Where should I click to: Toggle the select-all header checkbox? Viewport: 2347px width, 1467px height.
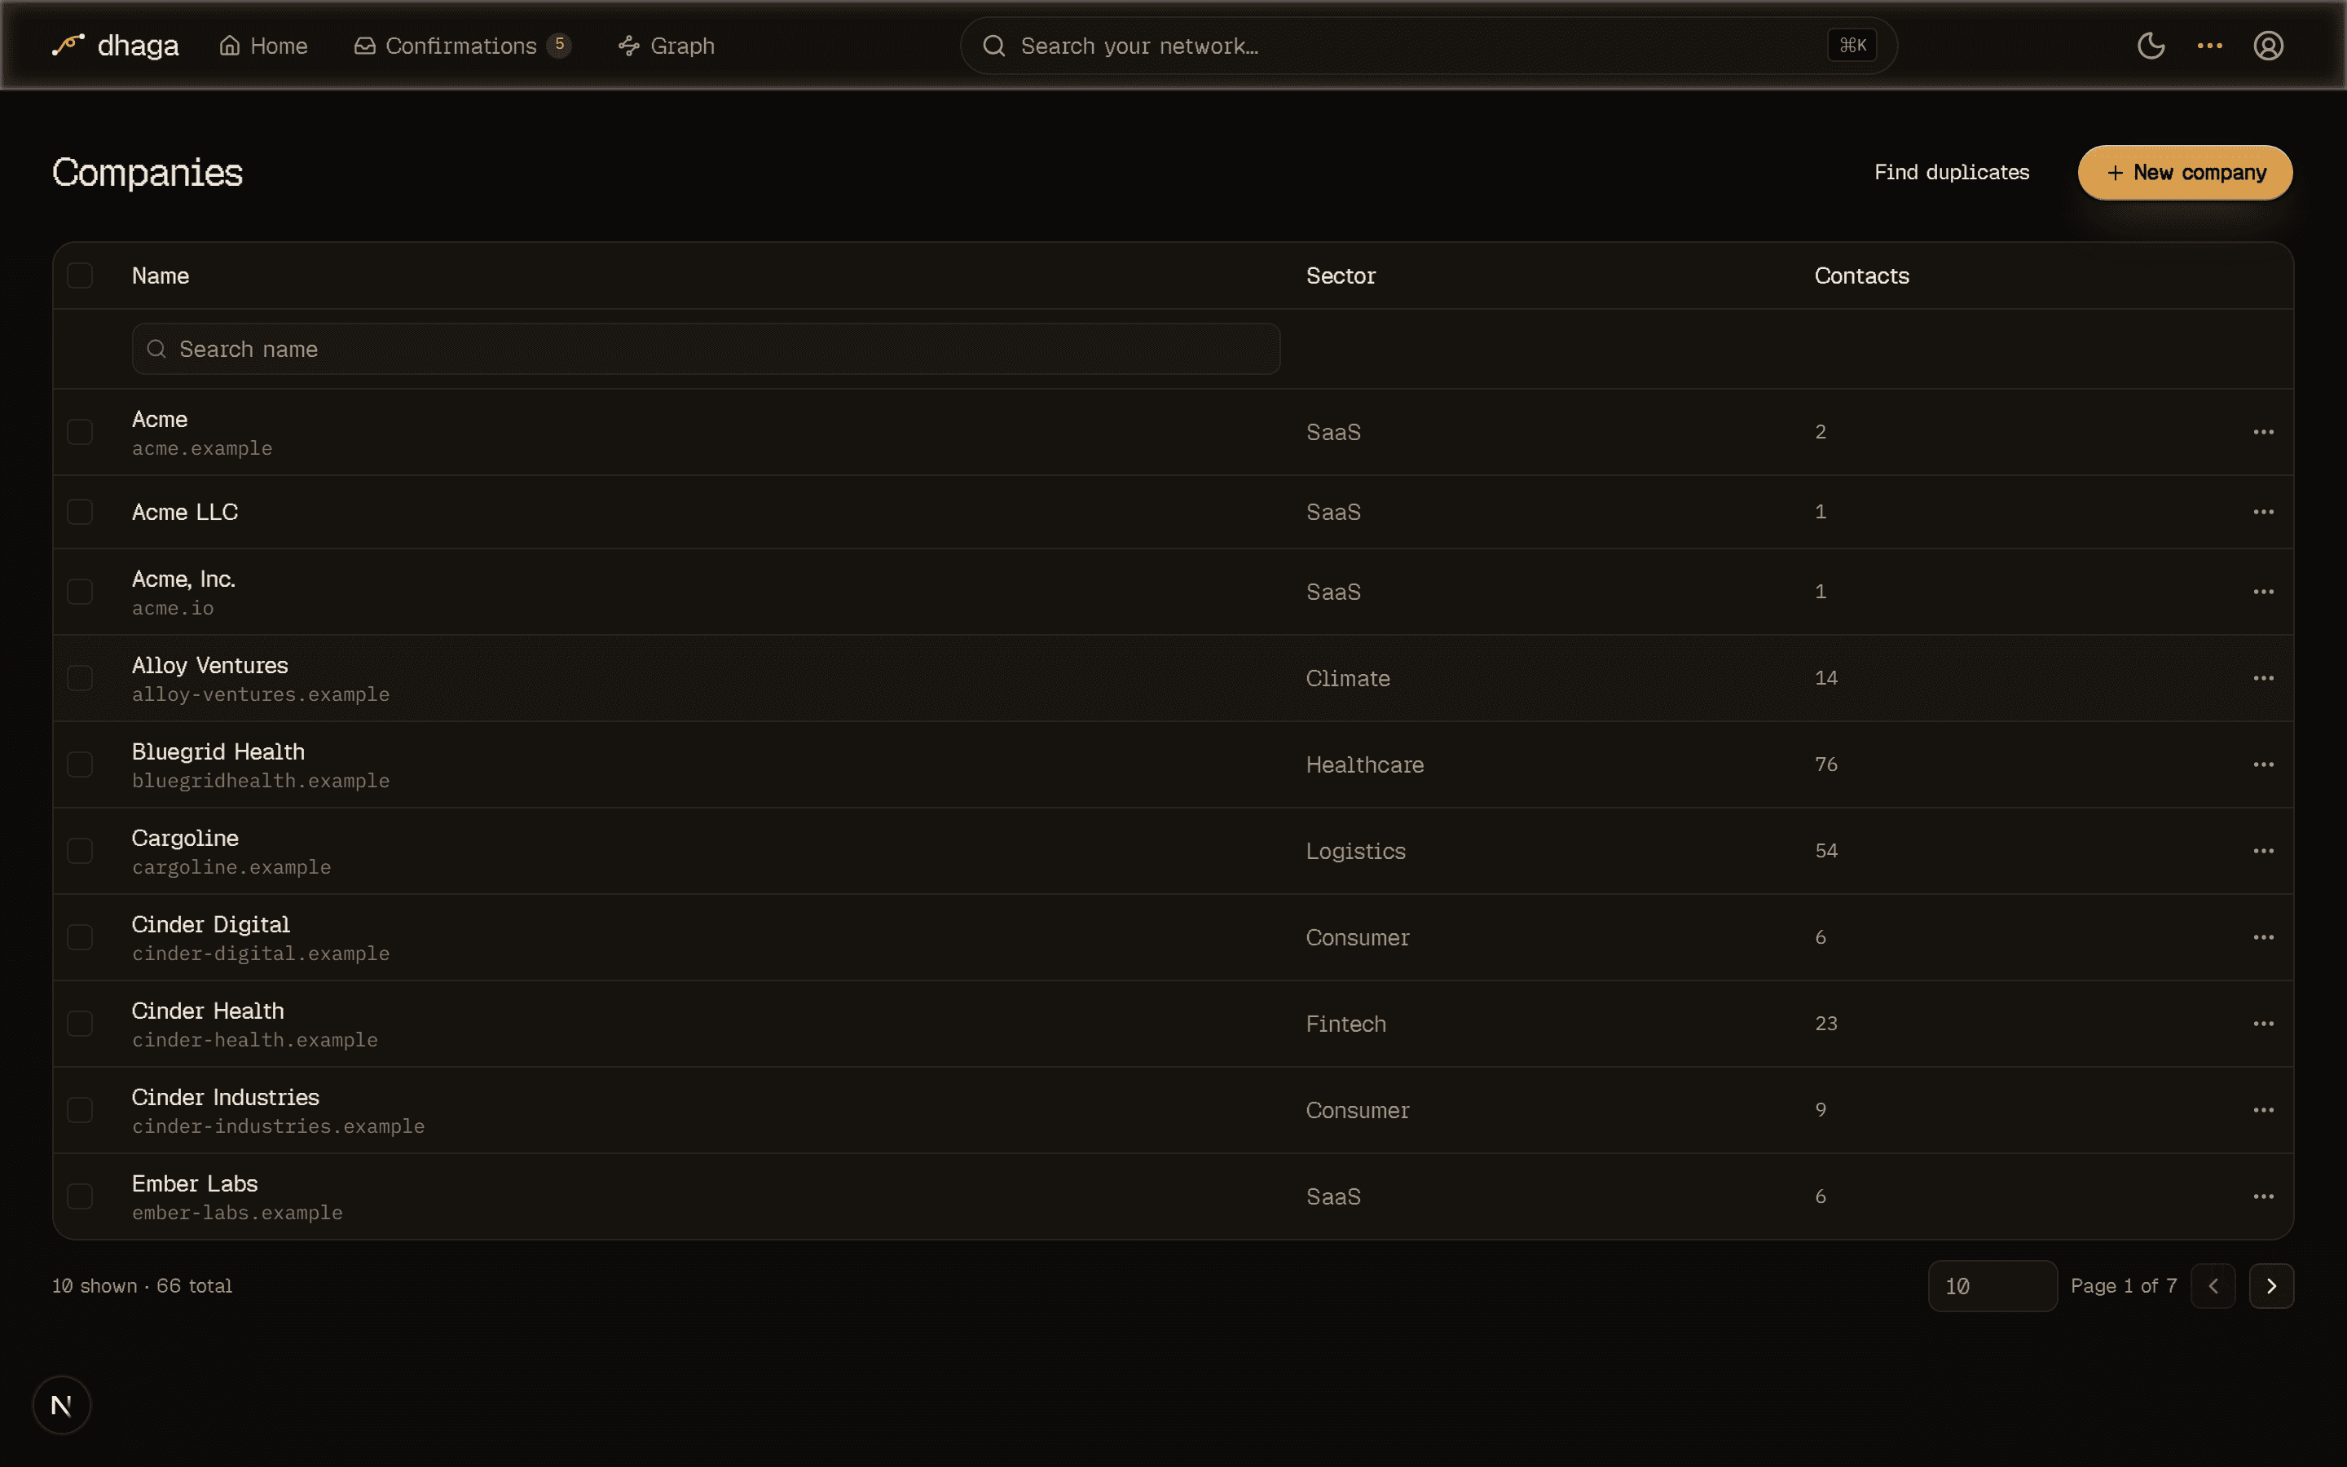click(x=80, y=275)
